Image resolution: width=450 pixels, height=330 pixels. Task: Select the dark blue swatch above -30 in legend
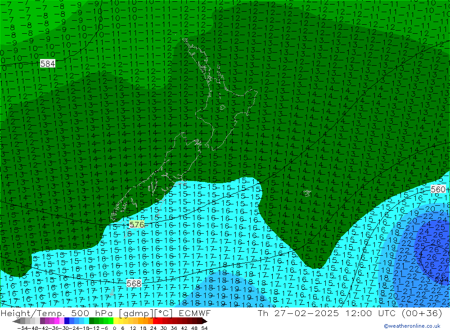(x=67, y=321)
